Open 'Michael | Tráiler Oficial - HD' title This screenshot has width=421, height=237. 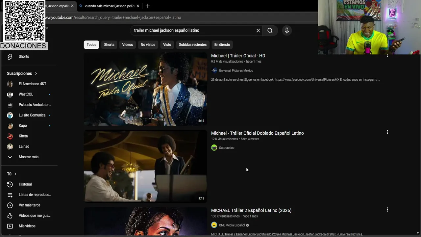pos(238,56)
